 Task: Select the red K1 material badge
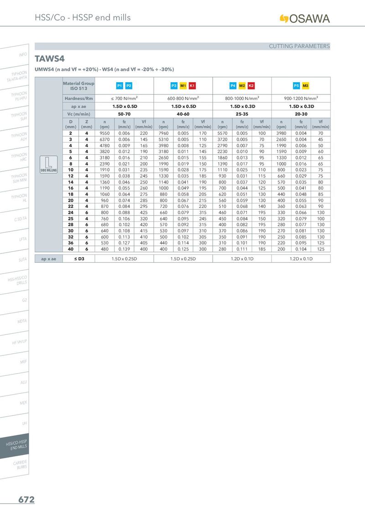click(x=193, y=86)
